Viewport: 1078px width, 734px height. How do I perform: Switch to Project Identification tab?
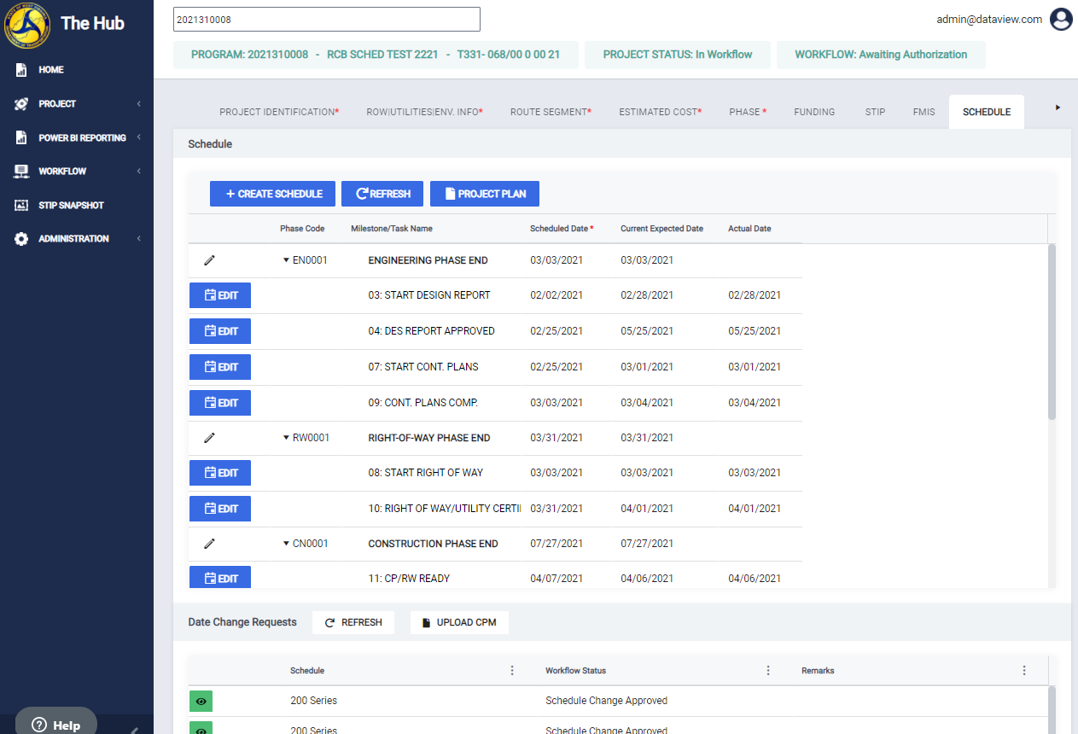coord(279,112)
